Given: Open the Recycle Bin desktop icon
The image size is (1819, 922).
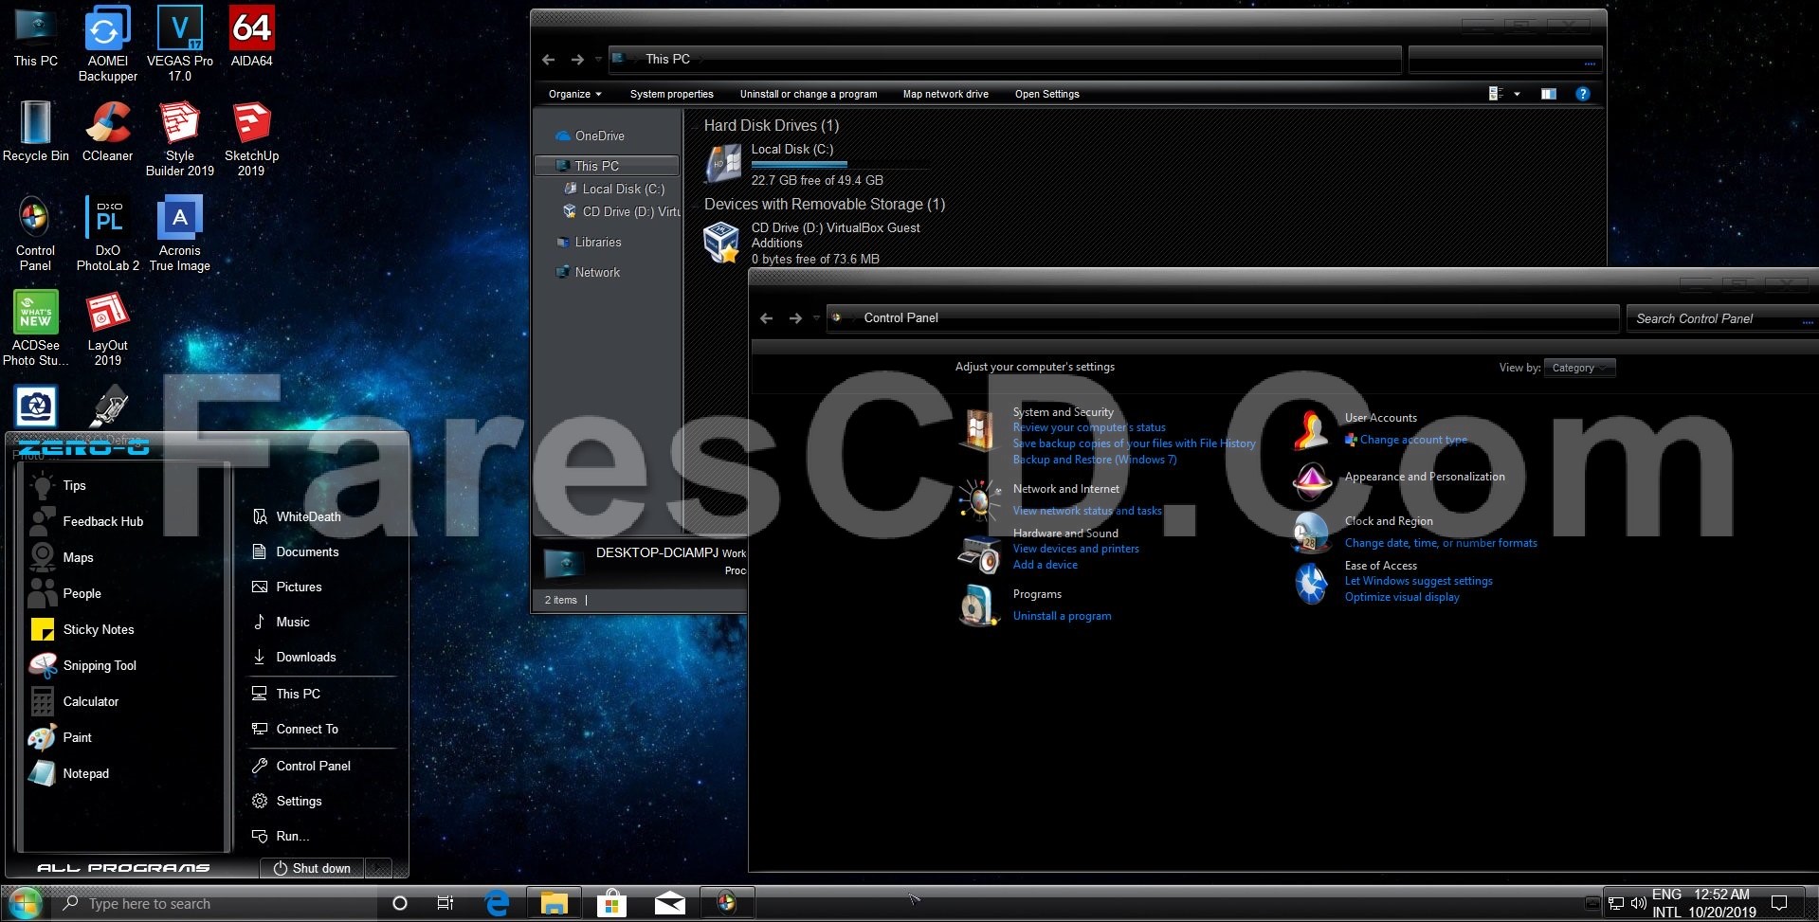Looking at the screenshot, I should click(36, 131).
